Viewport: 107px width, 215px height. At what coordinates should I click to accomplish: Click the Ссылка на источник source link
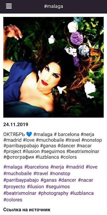(27, 210)
